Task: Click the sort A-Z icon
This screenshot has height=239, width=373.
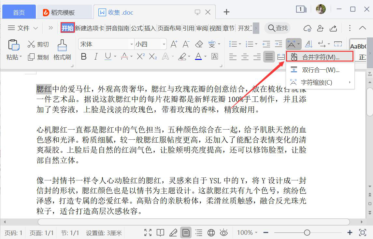Action: coord(308,44)
